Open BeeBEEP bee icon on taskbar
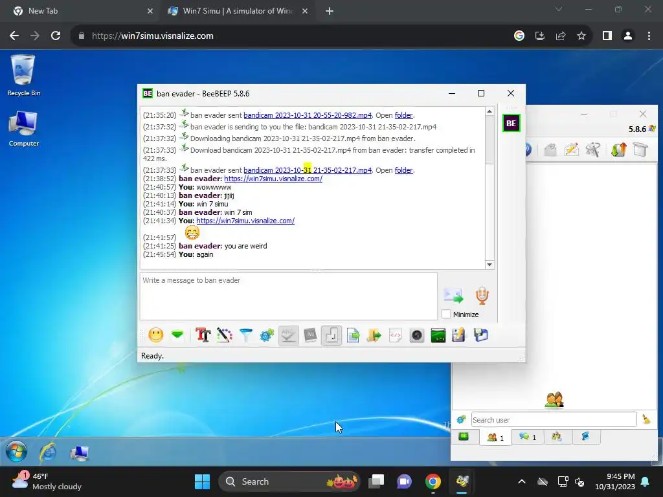This screenshot has width=663, height=497. 462,481
